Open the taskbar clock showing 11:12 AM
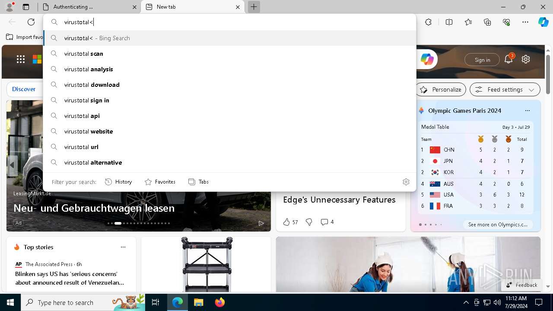Viewport: 553px width, 311px height. [516, 302]
